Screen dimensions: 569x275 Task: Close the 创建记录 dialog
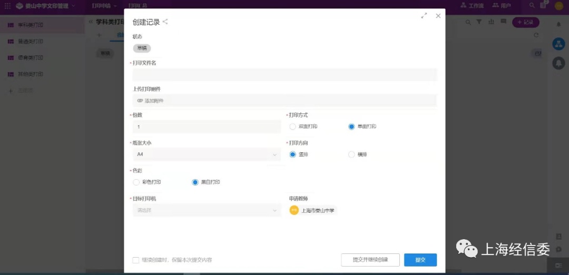(438, 16)
